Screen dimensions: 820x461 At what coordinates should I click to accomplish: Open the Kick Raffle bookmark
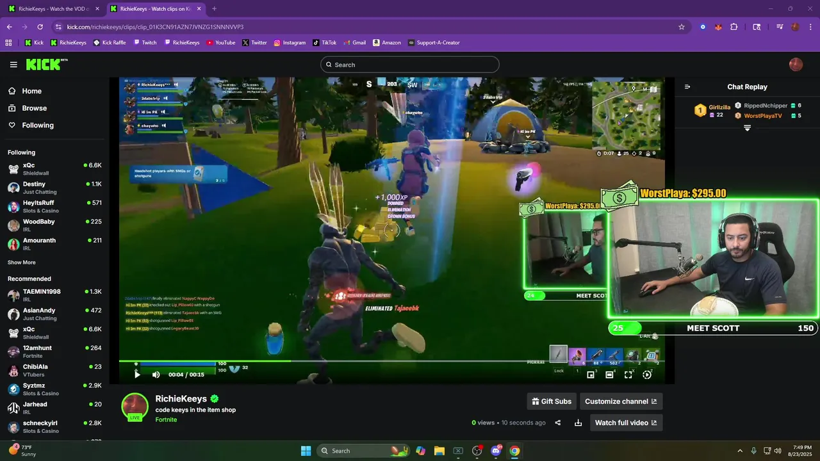point(110,43)
